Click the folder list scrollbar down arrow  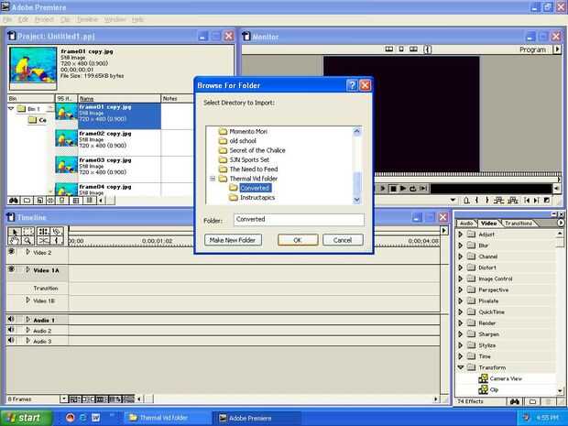[x=356, y=200]
